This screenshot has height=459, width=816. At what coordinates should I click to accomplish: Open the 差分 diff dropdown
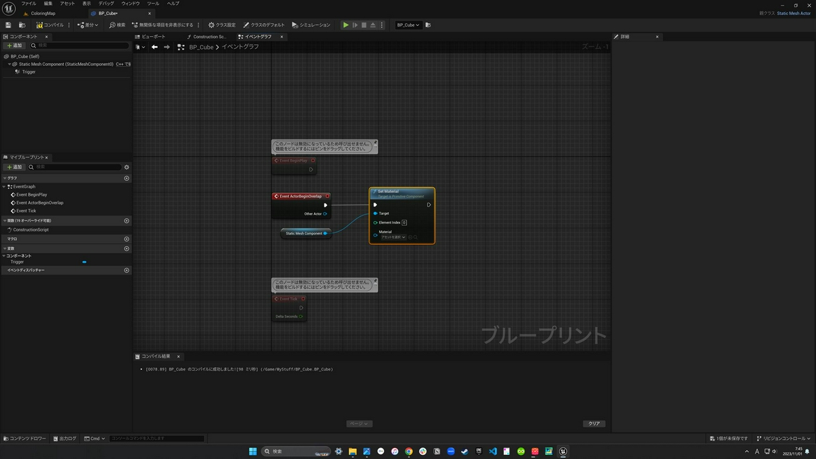(x=88, y=25)
